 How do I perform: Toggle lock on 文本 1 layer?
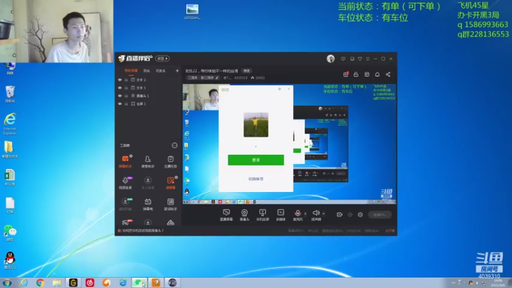pos(126,88)
